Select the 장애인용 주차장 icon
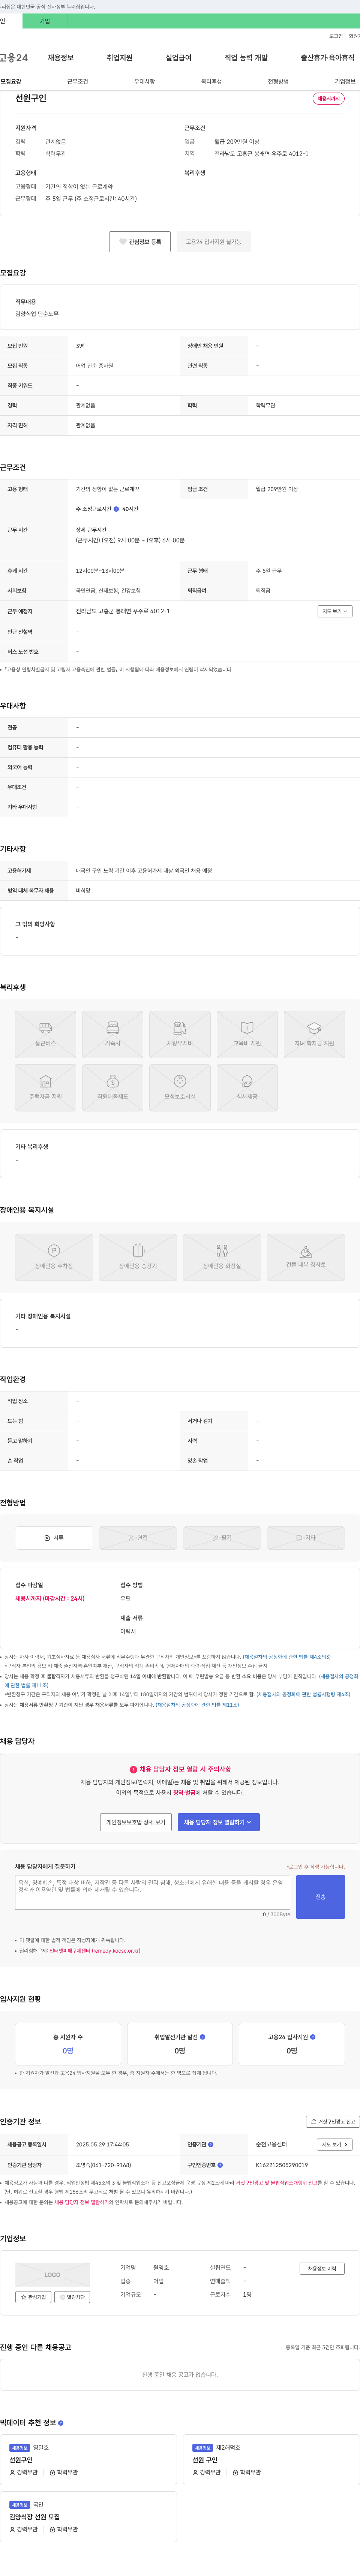This screenshot has height=2576, width=360. click(x=54, y=1257)
